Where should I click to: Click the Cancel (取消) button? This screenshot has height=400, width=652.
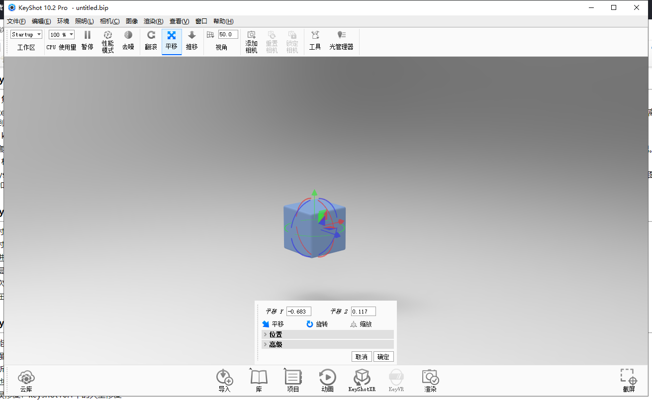click(x=362, y=357)
